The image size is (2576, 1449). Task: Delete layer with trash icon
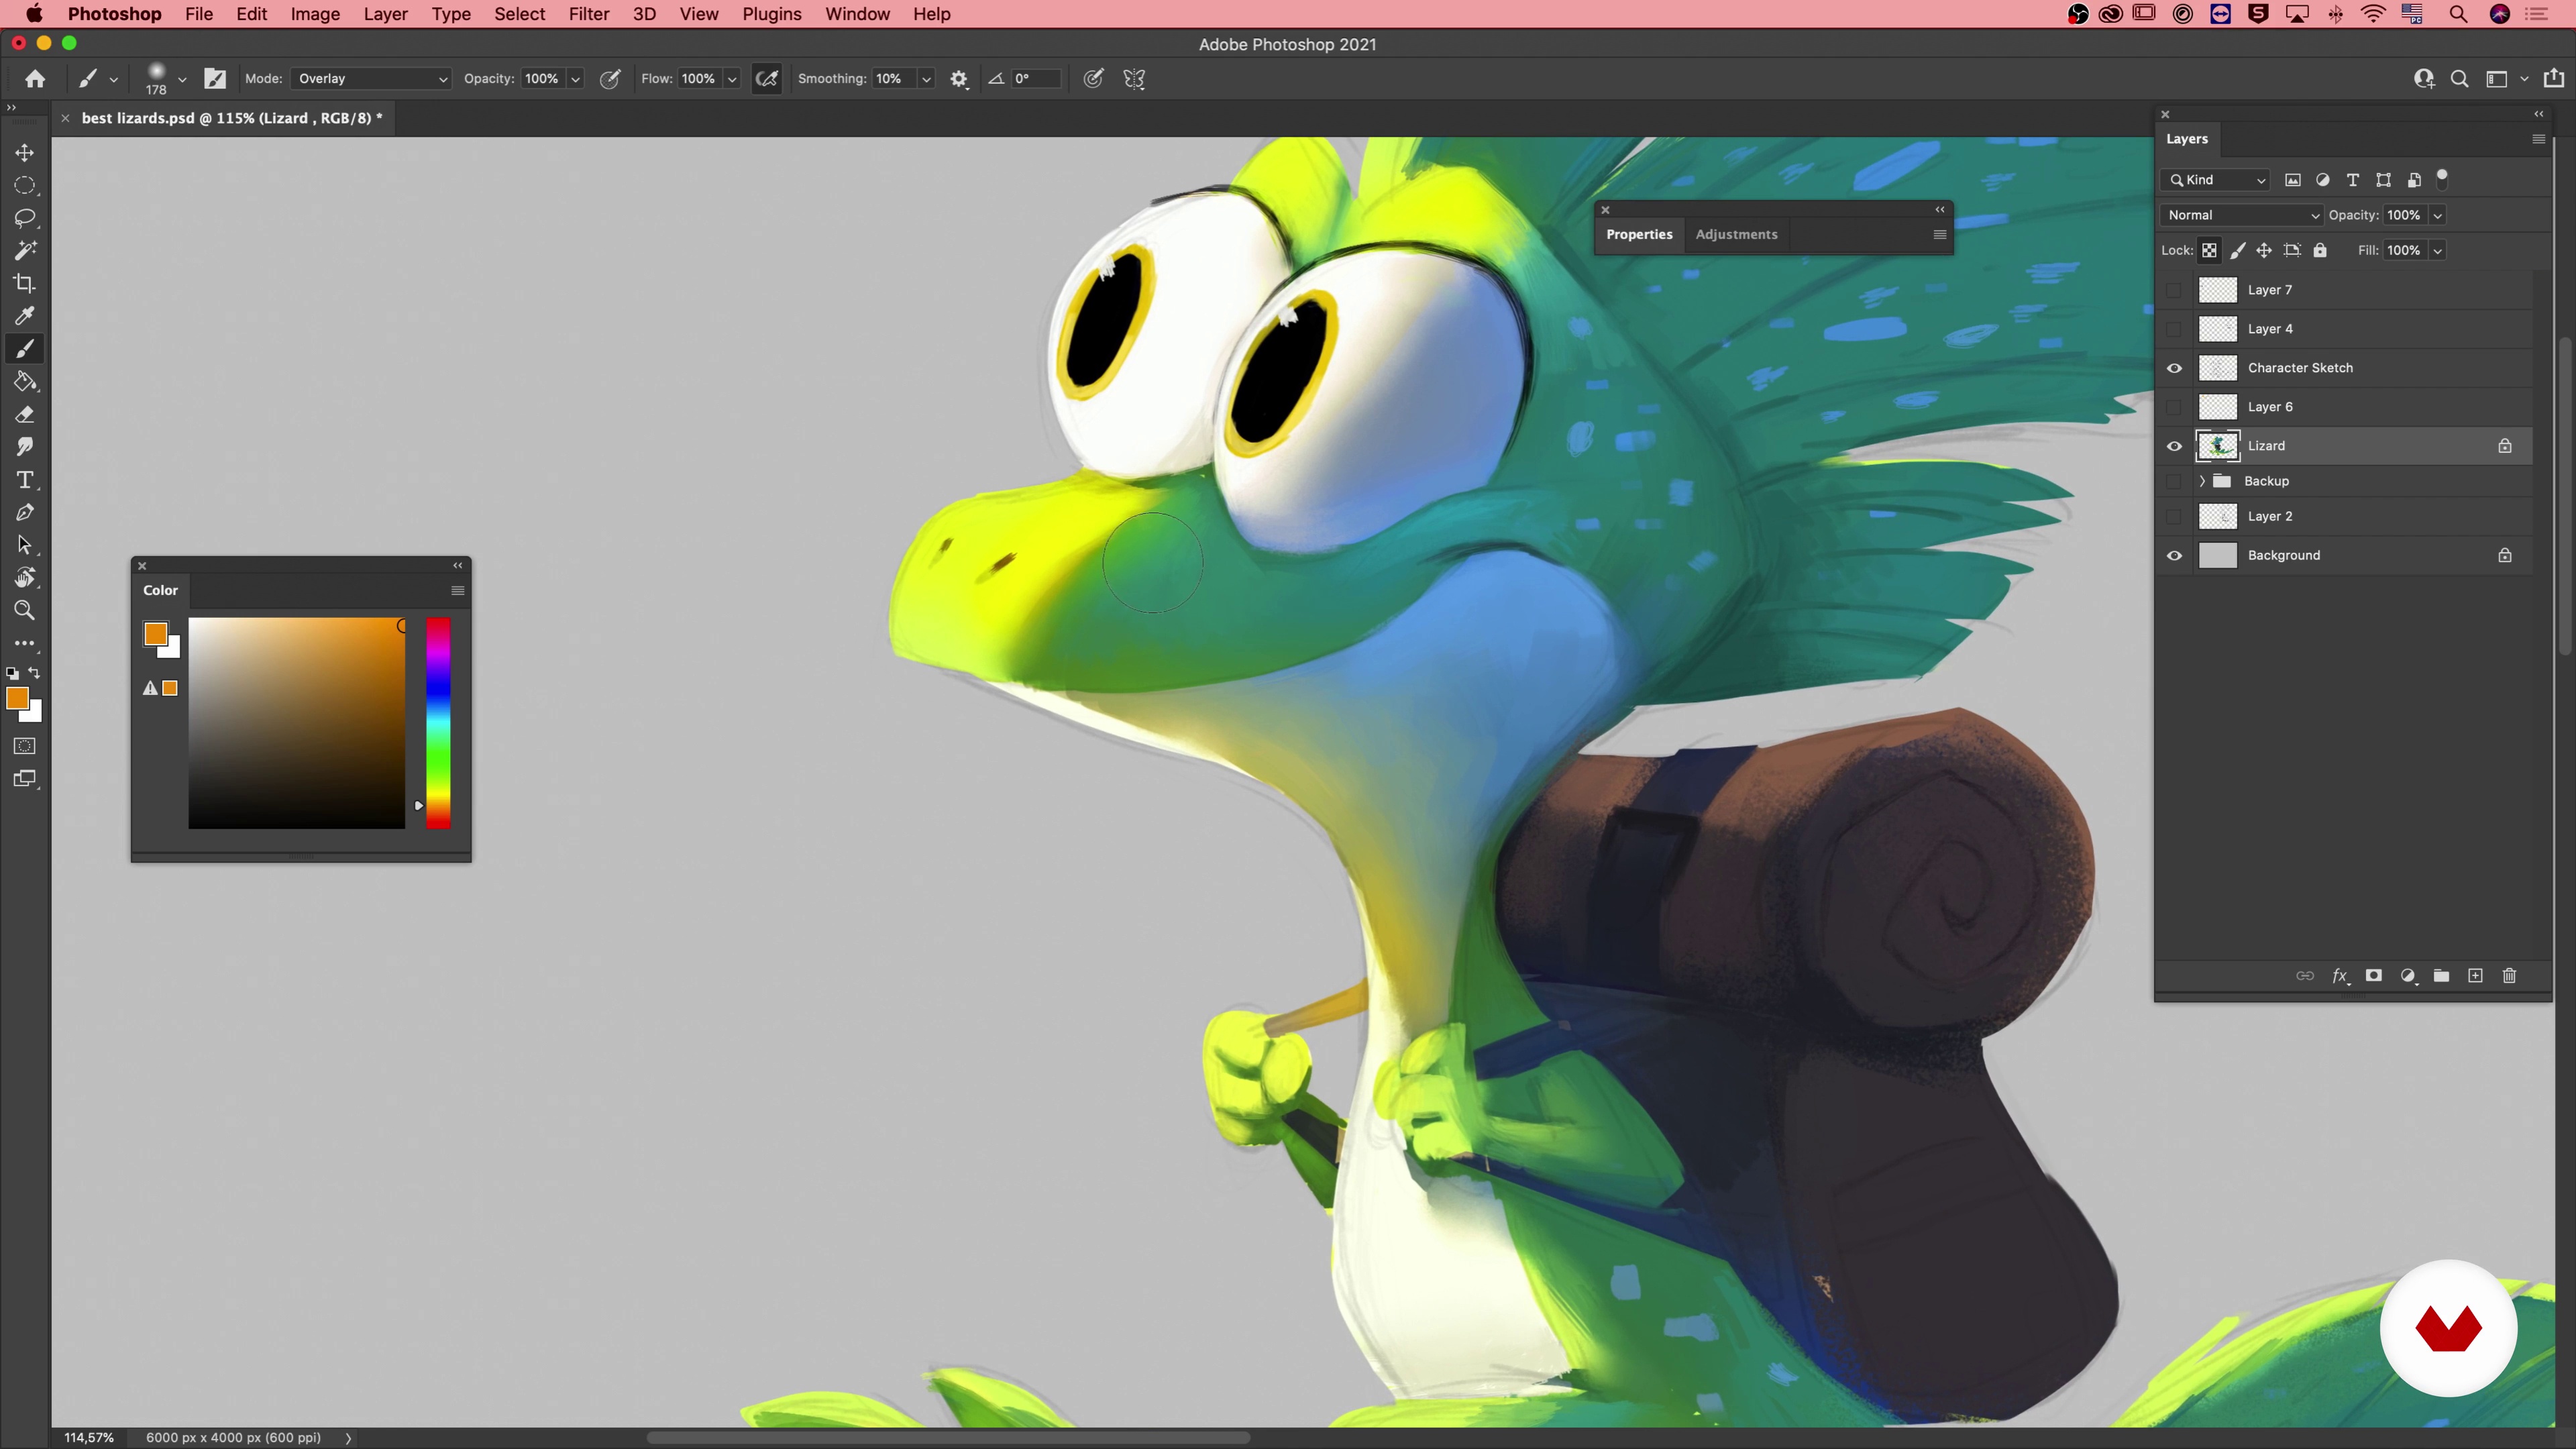click(x=2509, y=976)
